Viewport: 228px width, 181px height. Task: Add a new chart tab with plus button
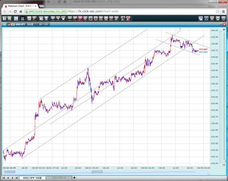[x=74, y=178]
